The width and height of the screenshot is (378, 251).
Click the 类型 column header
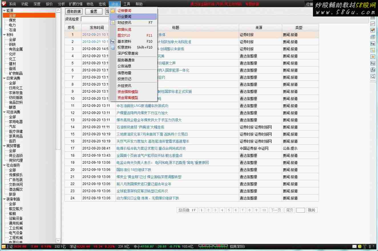[300, 28]
